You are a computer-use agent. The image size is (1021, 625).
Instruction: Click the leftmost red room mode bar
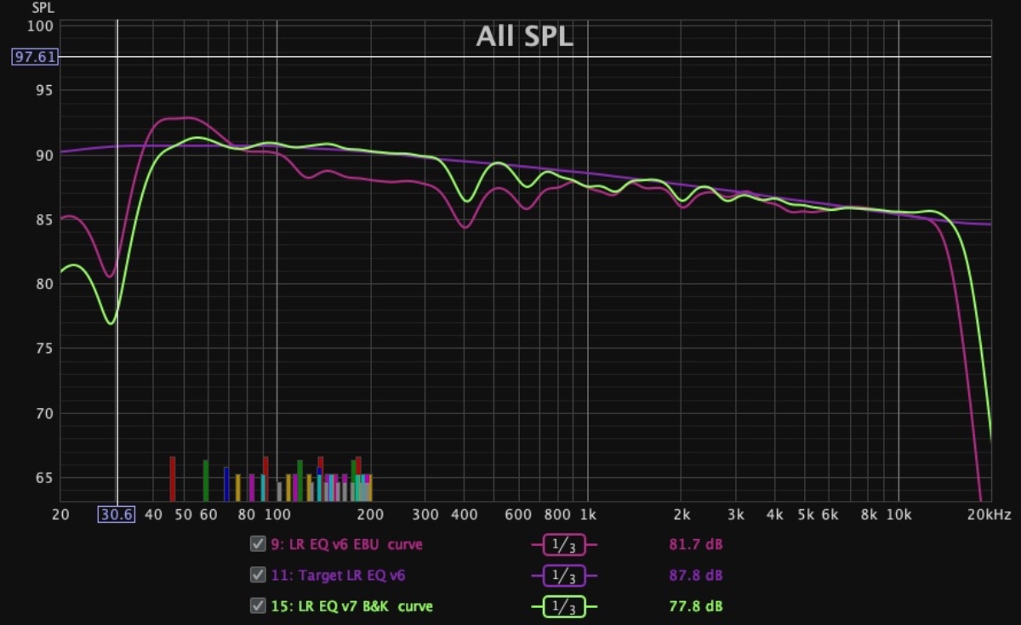pyautogui.click(x=172, y=479)
